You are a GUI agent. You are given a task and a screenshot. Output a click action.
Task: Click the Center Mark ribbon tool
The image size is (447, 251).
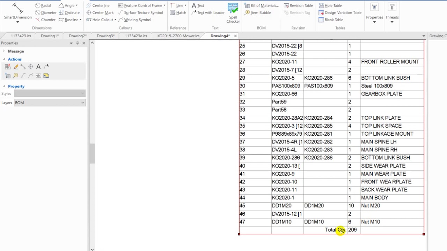(x=100, y=13)
